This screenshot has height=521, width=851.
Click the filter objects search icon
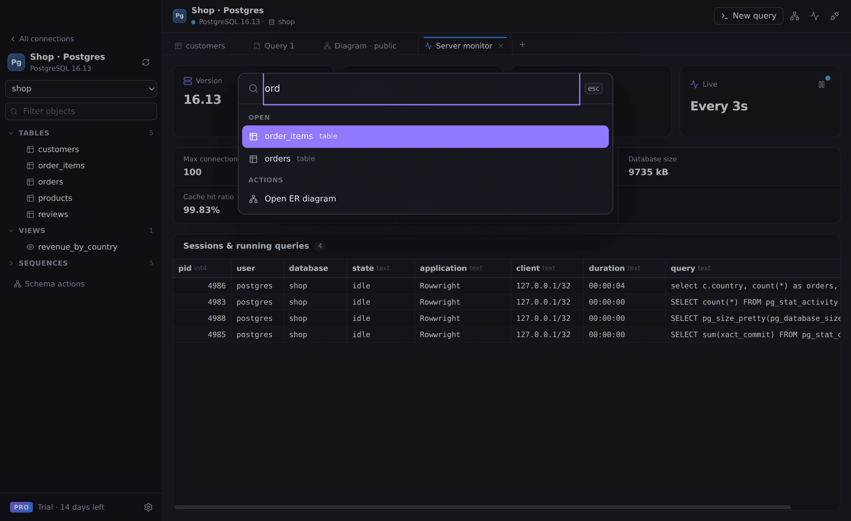click(14, 111)
